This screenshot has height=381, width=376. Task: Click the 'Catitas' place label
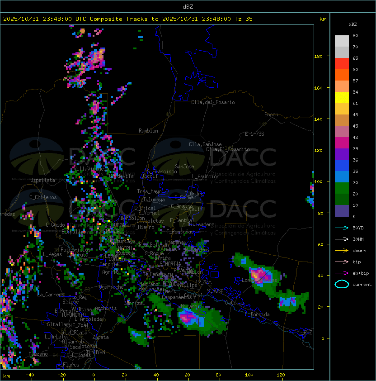[235, 303]
